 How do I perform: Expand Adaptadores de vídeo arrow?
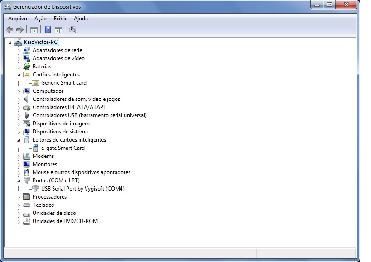(19, 58)
